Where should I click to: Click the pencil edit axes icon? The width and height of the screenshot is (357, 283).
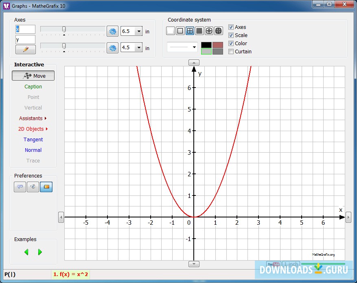(x=25, y=49)
